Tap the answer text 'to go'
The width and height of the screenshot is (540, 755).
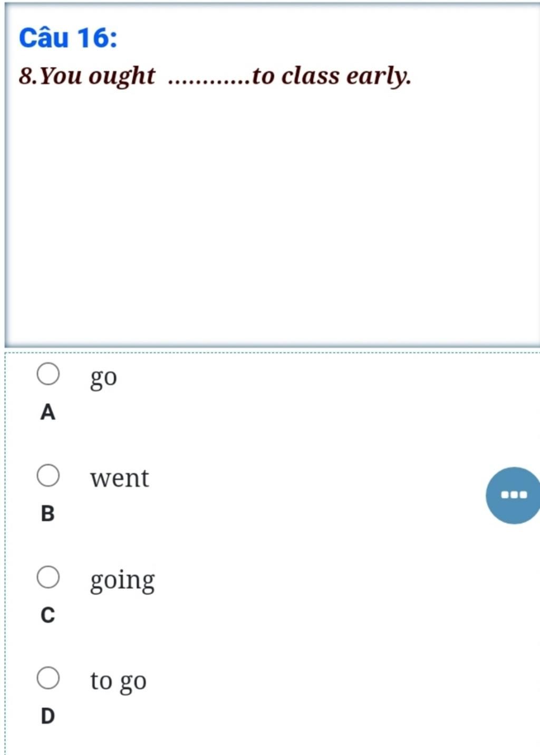[x=118, y=681]
